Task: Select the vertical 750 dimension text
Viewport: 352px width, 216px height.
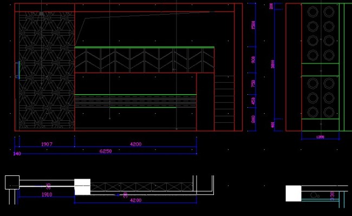Action: click(x=253, y=83)
